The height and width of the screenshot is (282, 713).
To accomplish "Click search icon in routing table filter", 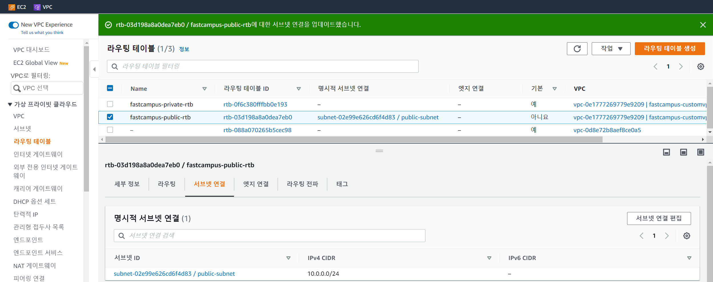I will pyautogui.click(x=115, y=67).
